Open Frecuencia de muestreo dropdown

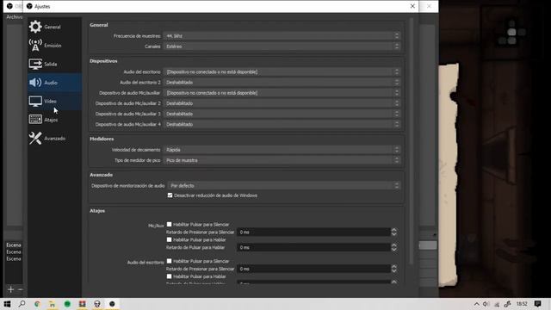(282, 36)
